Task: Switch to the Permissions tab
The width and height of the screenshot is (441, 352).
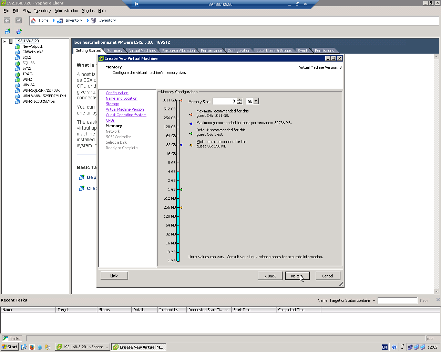Action: tap(324, 51)
